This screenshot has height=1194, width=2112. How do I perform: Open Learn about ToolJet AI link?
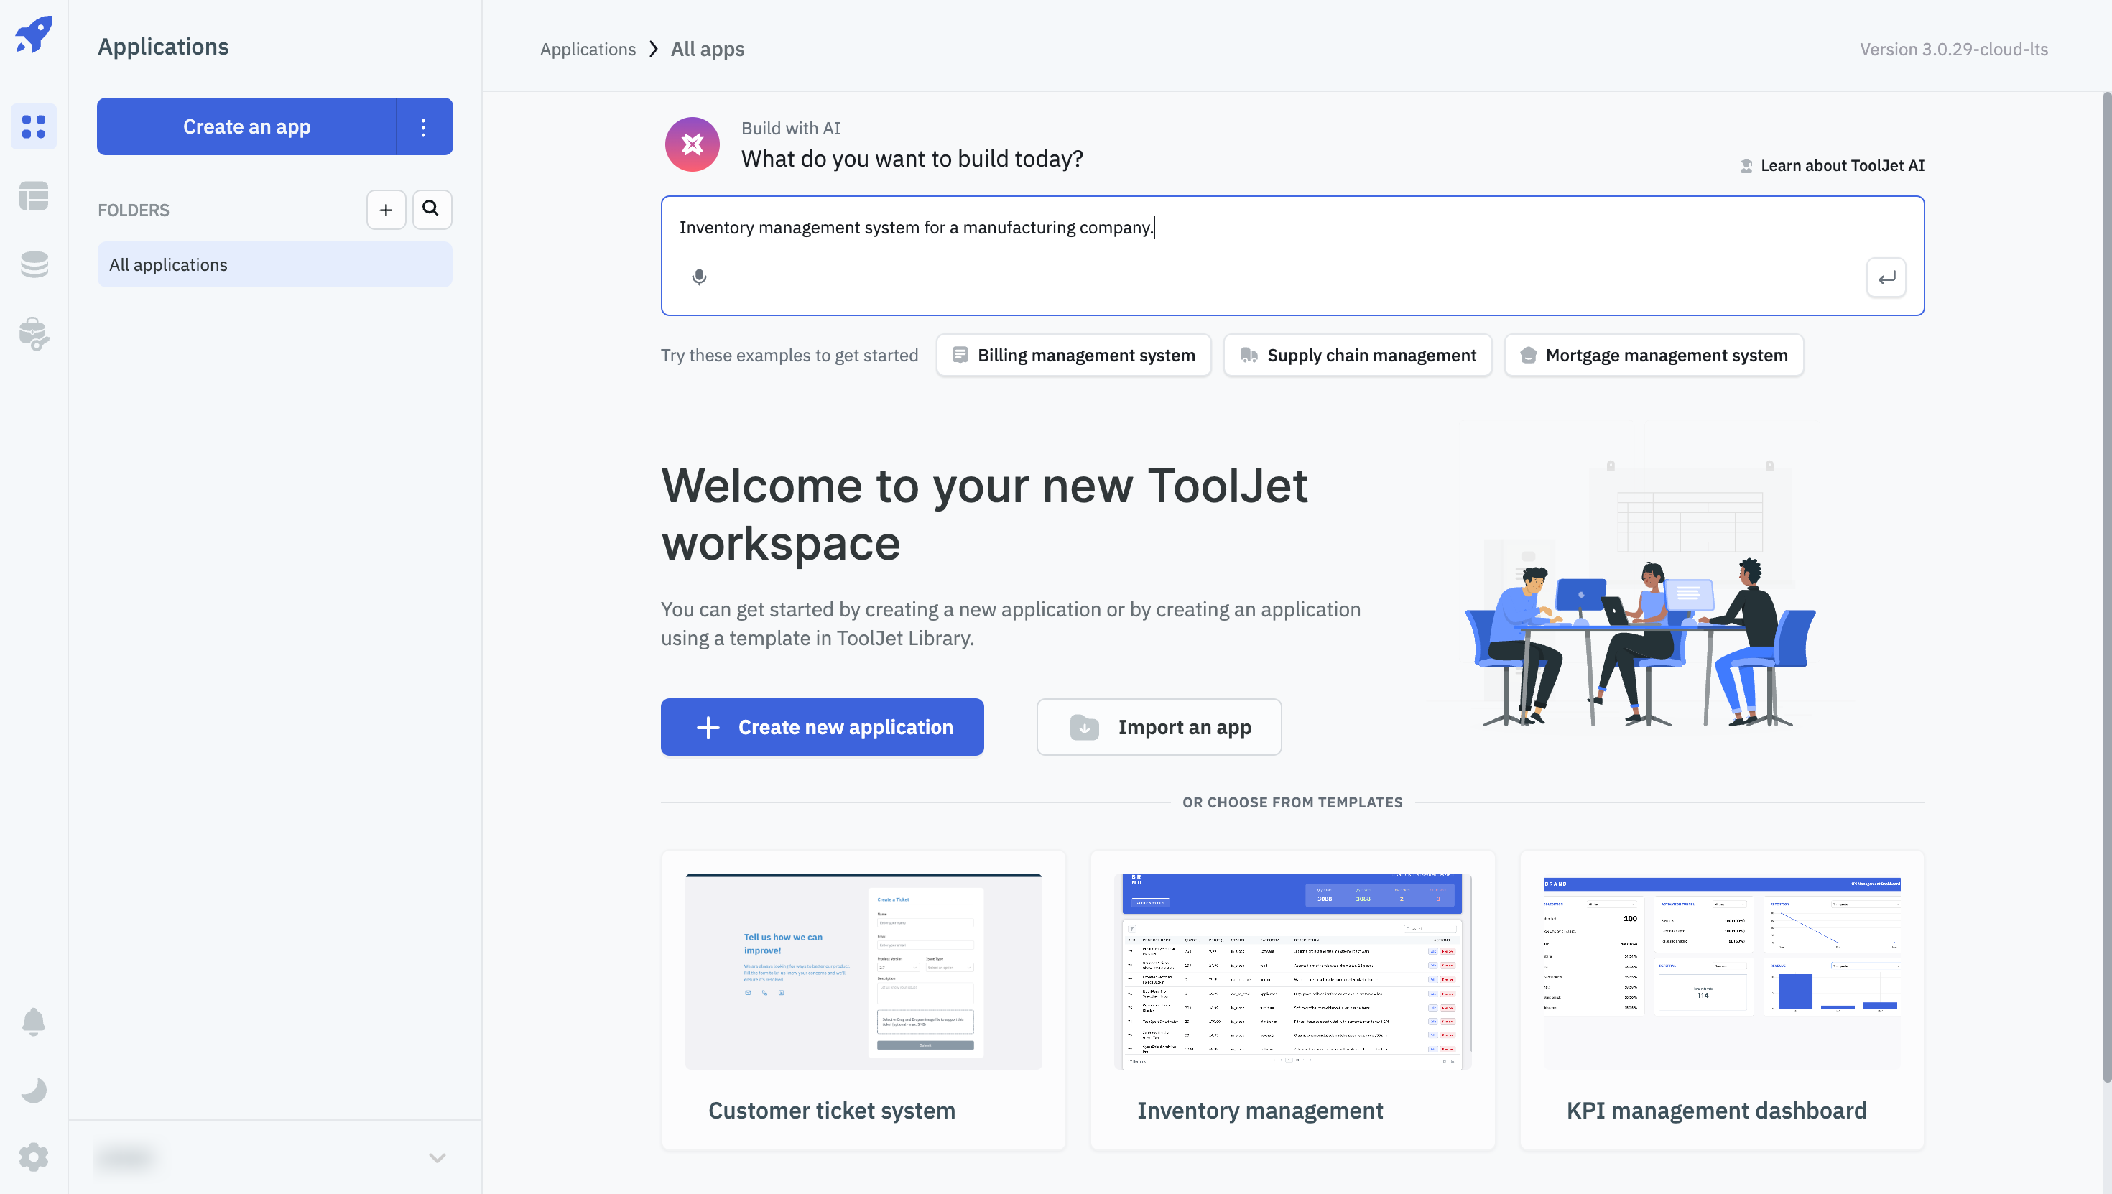(1833, 166)
